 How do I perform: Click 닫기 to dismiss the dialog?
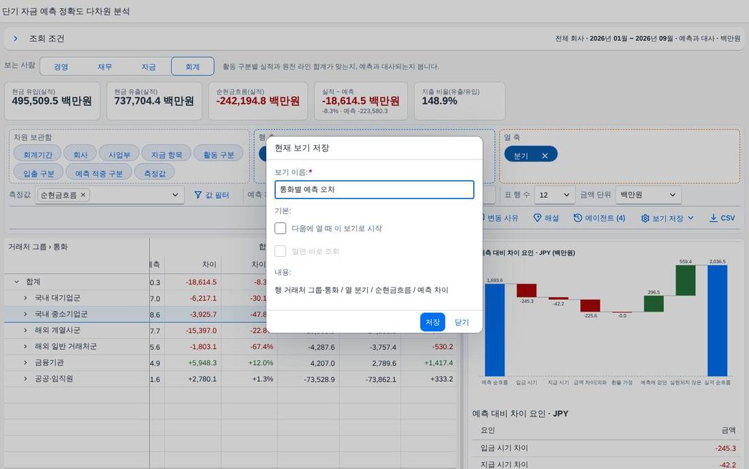(x=462, y=322)
